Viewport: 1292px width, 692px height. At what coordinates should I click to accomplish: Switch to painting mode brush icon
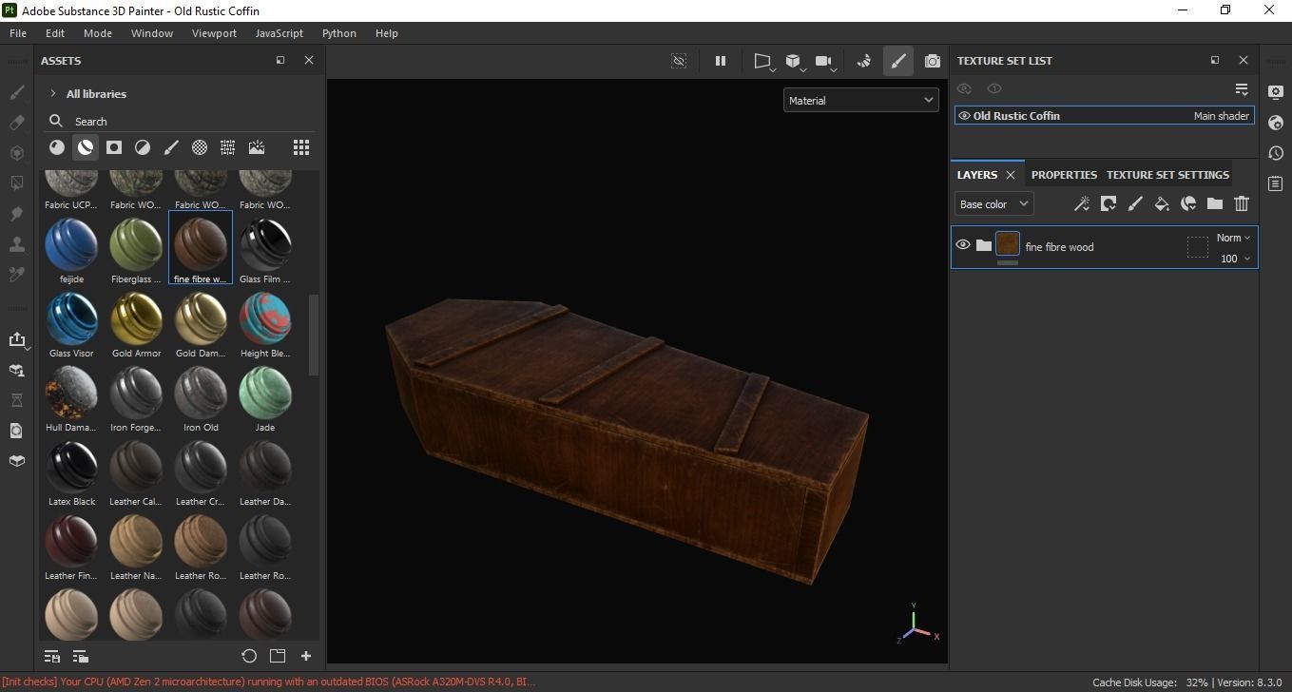pyautogui.click(x=897, y=61)
